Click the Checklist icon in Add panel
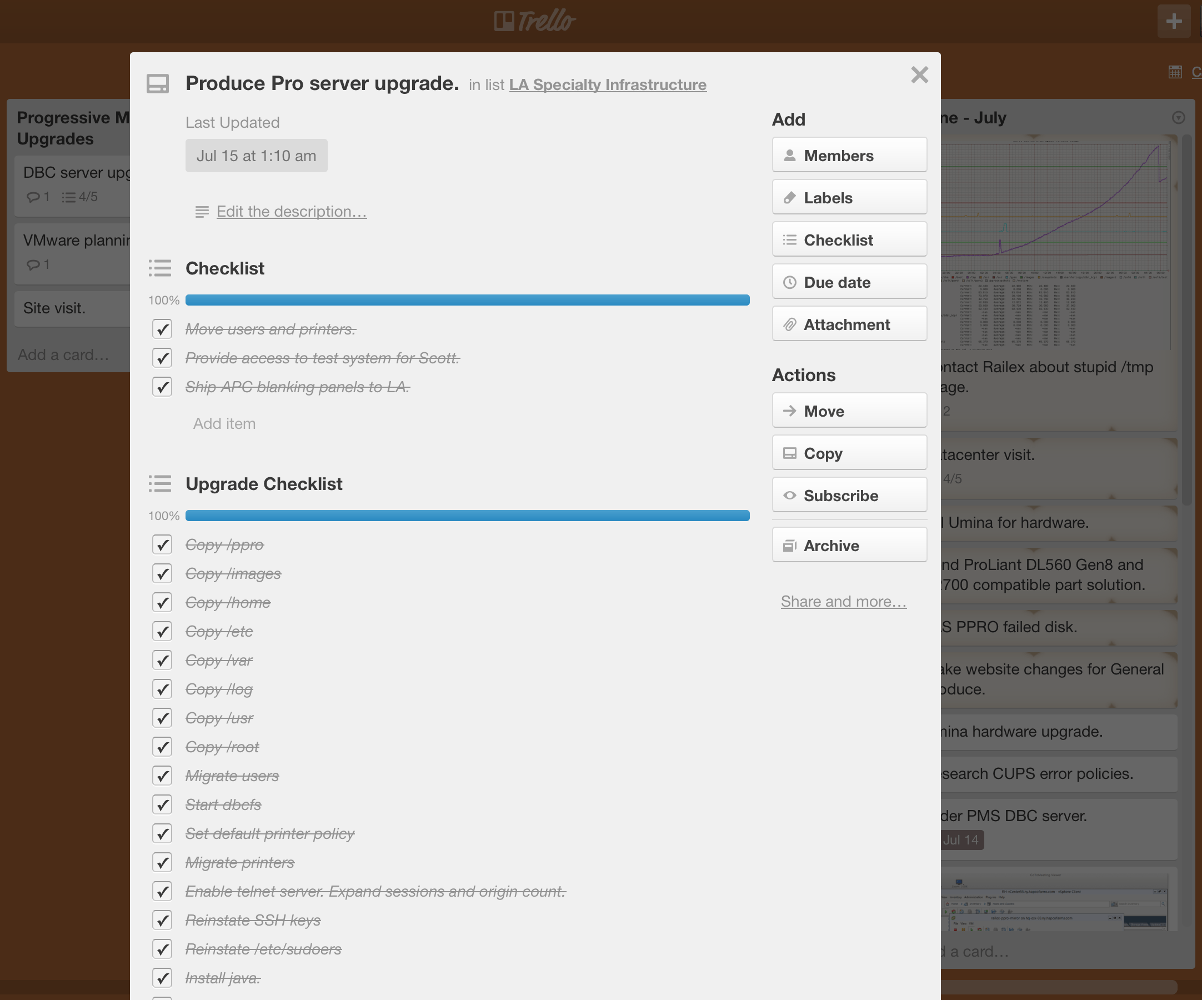The height and width of the screenshot is (1000, 1202). [x=790, y=240]
